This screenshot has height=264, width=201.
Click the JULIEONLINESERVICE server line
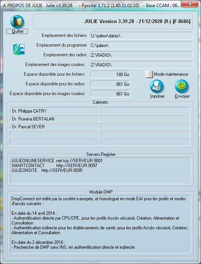(x=57, y=161)
